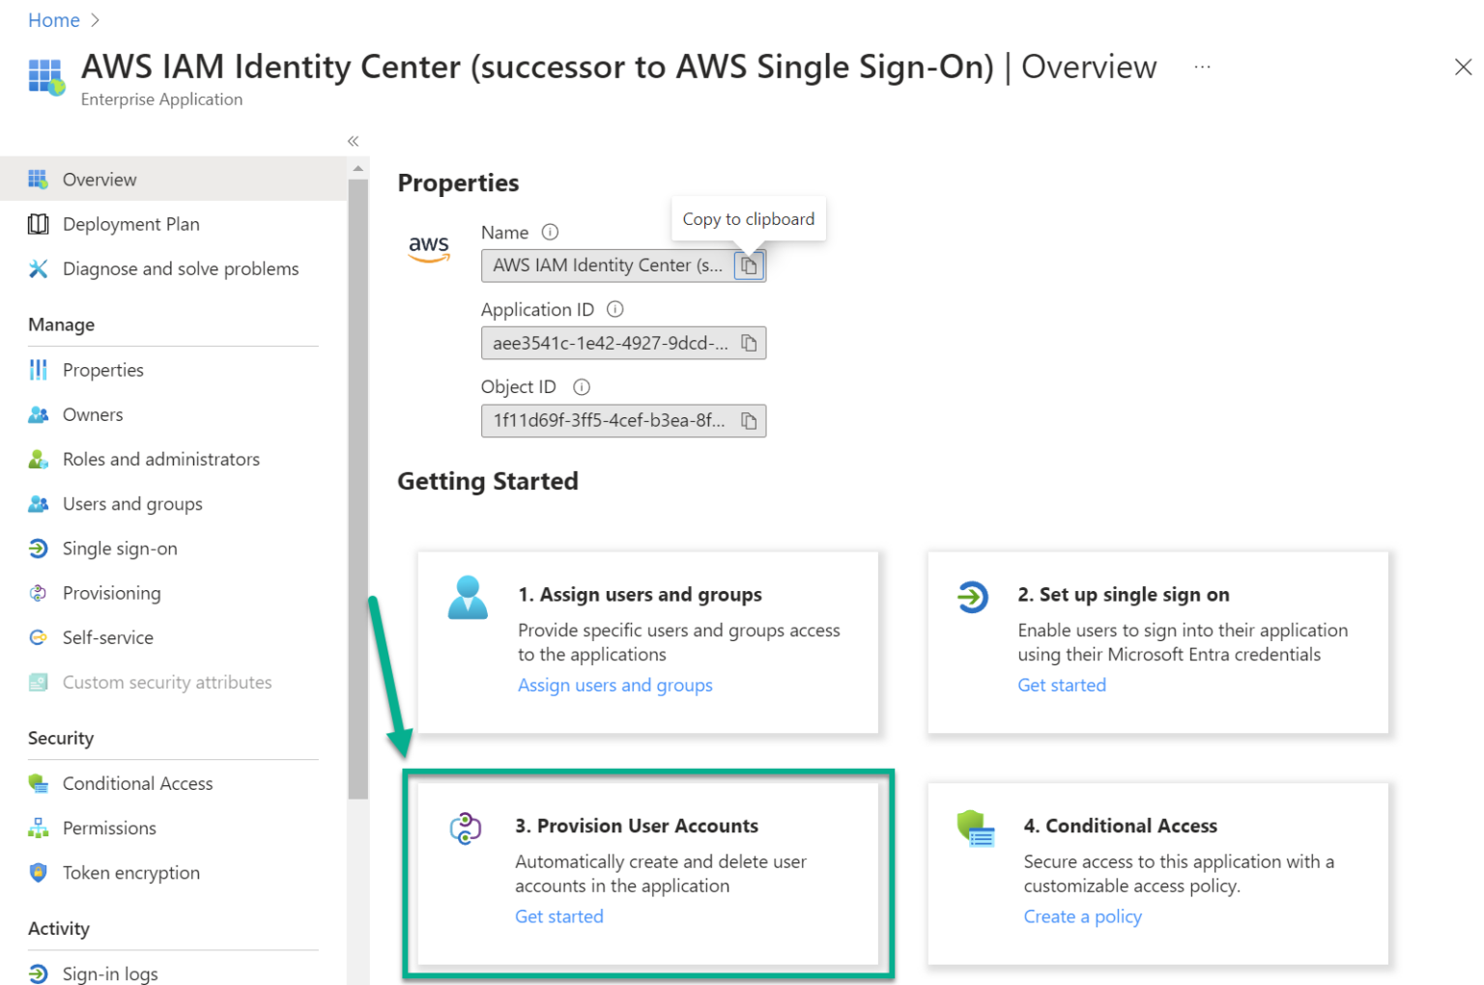Open the Provisioning sidebar section

coord(111,592)
